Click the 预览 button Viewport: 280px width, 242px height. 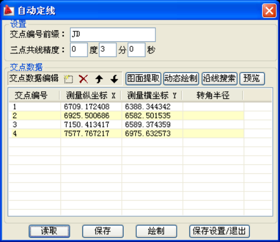click(x=252, y=79)
